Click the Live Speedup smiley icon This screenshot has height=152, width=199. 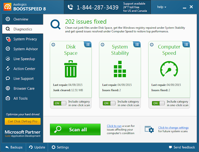click(x=8, y=58)
